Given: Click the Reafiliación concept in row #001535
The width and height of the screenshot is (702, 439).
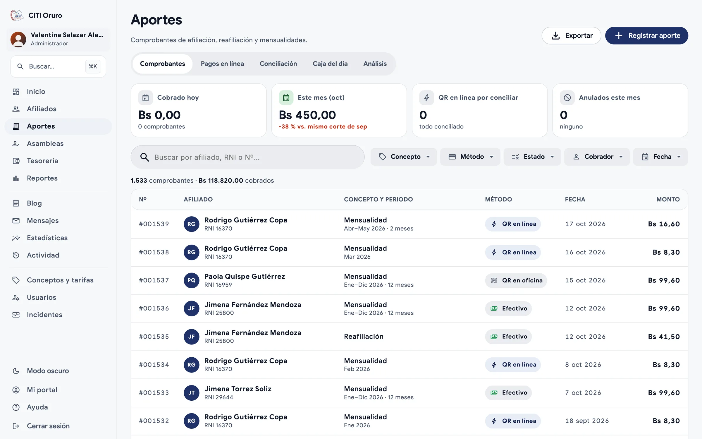Looking at the screenshot, I should pyautogui.click(x=364, y=337).
